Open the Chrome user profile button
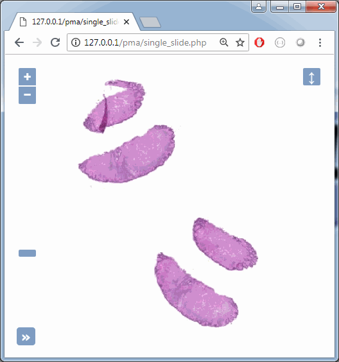Viewport: 339px width, 362px height. (259, 6)
